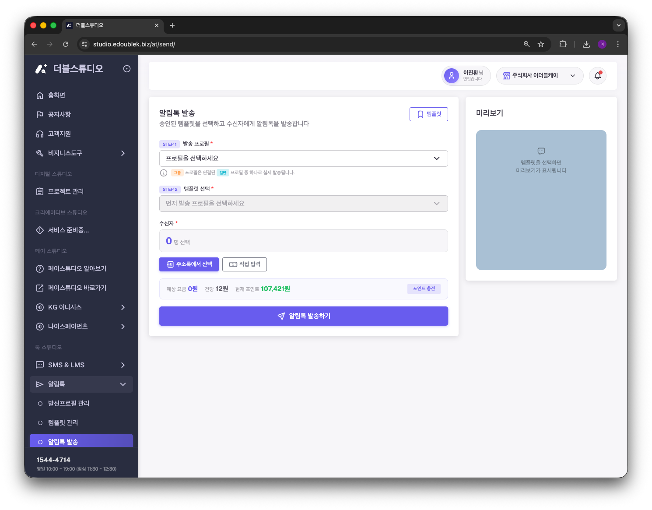Open the Chrome extensions puzzle icon

pos(563,44)
